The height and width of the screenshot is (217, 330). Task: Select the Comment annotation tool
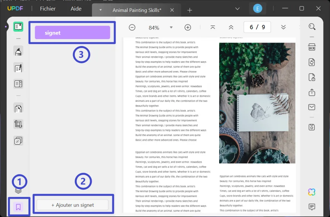(x=18, y=51)
